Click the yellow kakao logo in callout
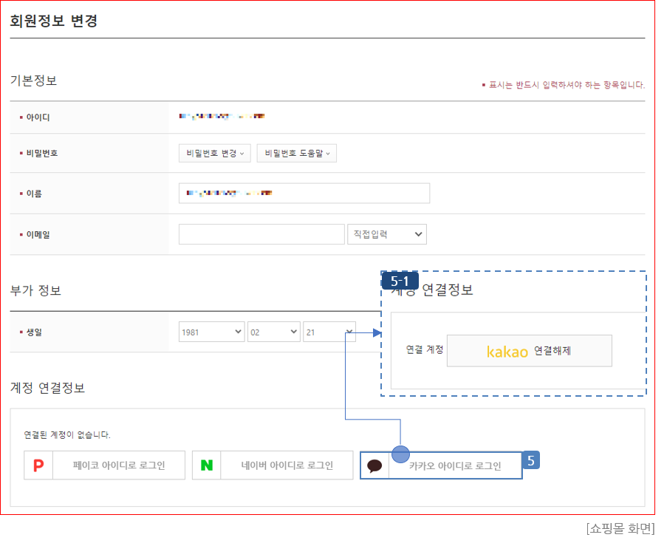The image size is (667, 543). [x=507, y=352]
